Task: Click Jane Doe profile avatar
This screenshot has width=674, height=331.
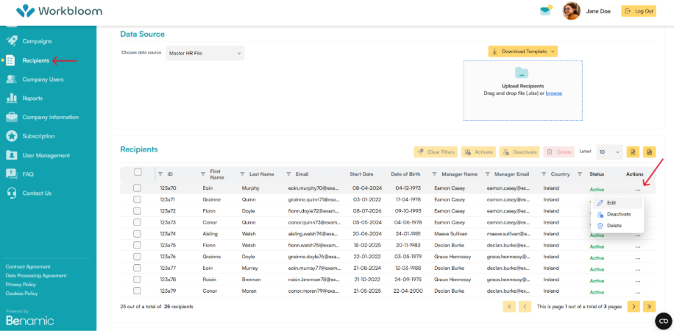Action: click(571, 11)
